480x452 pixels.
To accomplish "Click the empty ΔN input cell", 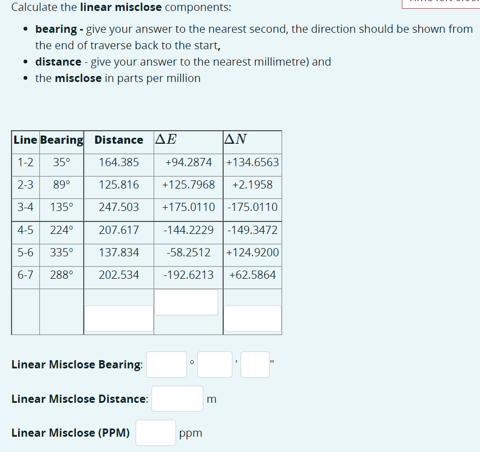I will click(x=252, y=318).
